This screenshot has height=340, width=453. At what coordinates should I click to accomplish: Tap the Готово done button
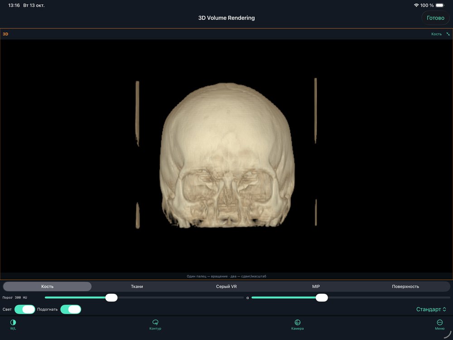click(435, 18)
